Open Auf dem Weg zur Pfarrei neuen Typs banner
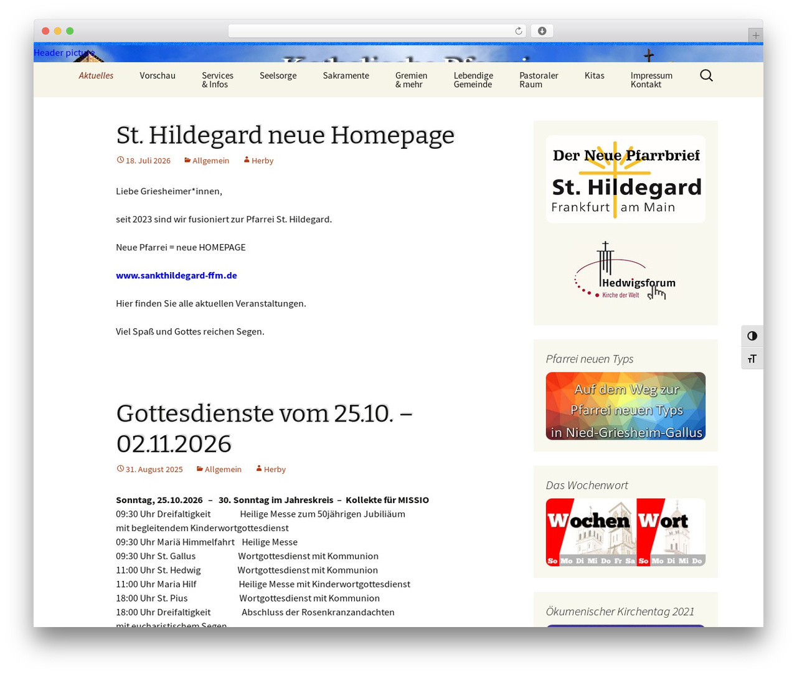 (626, 406)
